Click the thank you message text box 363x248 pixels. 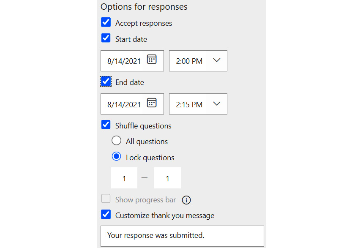pos(182,236)
